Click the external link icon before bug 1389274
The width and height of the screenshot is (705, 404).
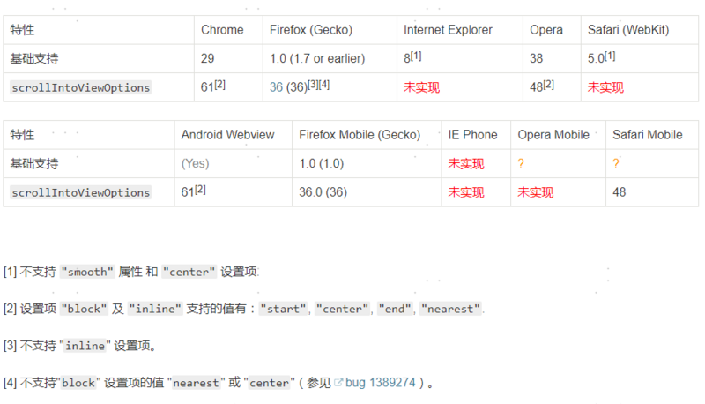338,384
